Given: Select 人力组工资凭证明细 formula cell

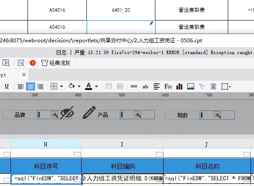Looking at the screenshot, I should (x=123, y=179).
